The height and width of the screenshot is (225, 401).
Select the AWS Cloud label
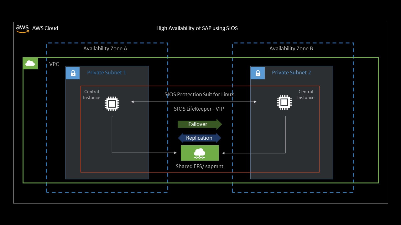(45, 28)
